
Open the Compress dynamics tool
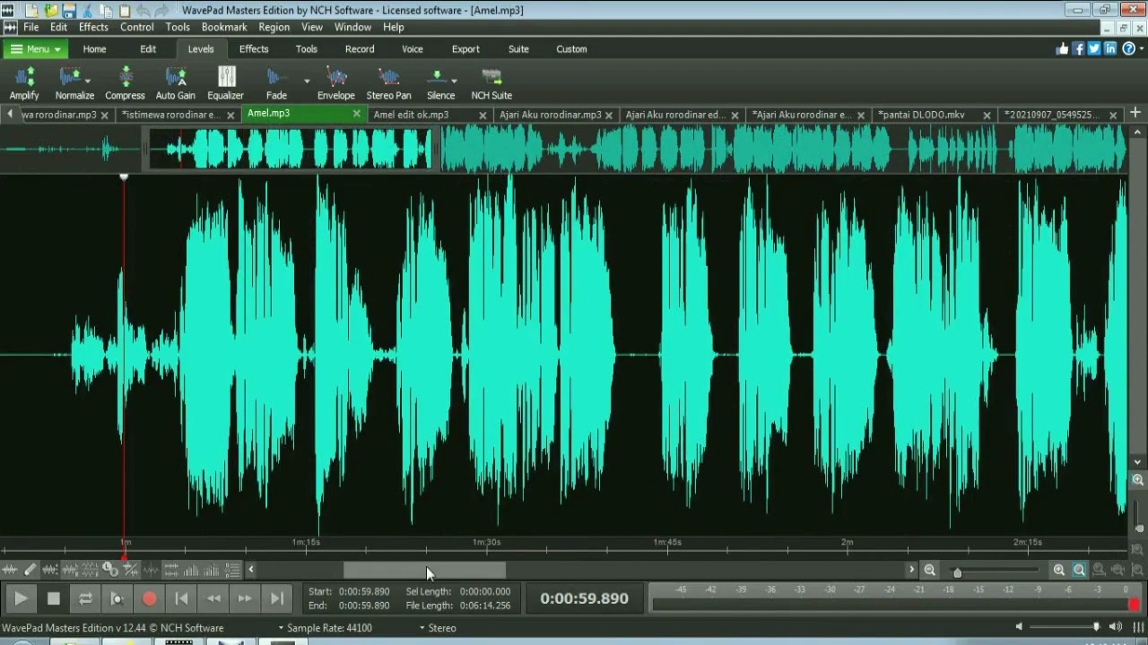(x=125, y=83)
